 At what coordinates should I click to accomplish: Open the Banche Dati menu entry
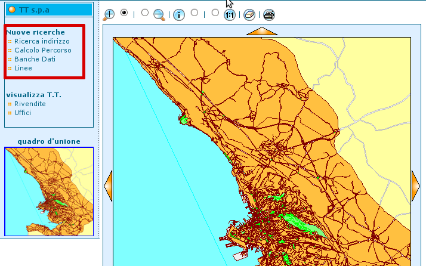[x=35, y=60]
